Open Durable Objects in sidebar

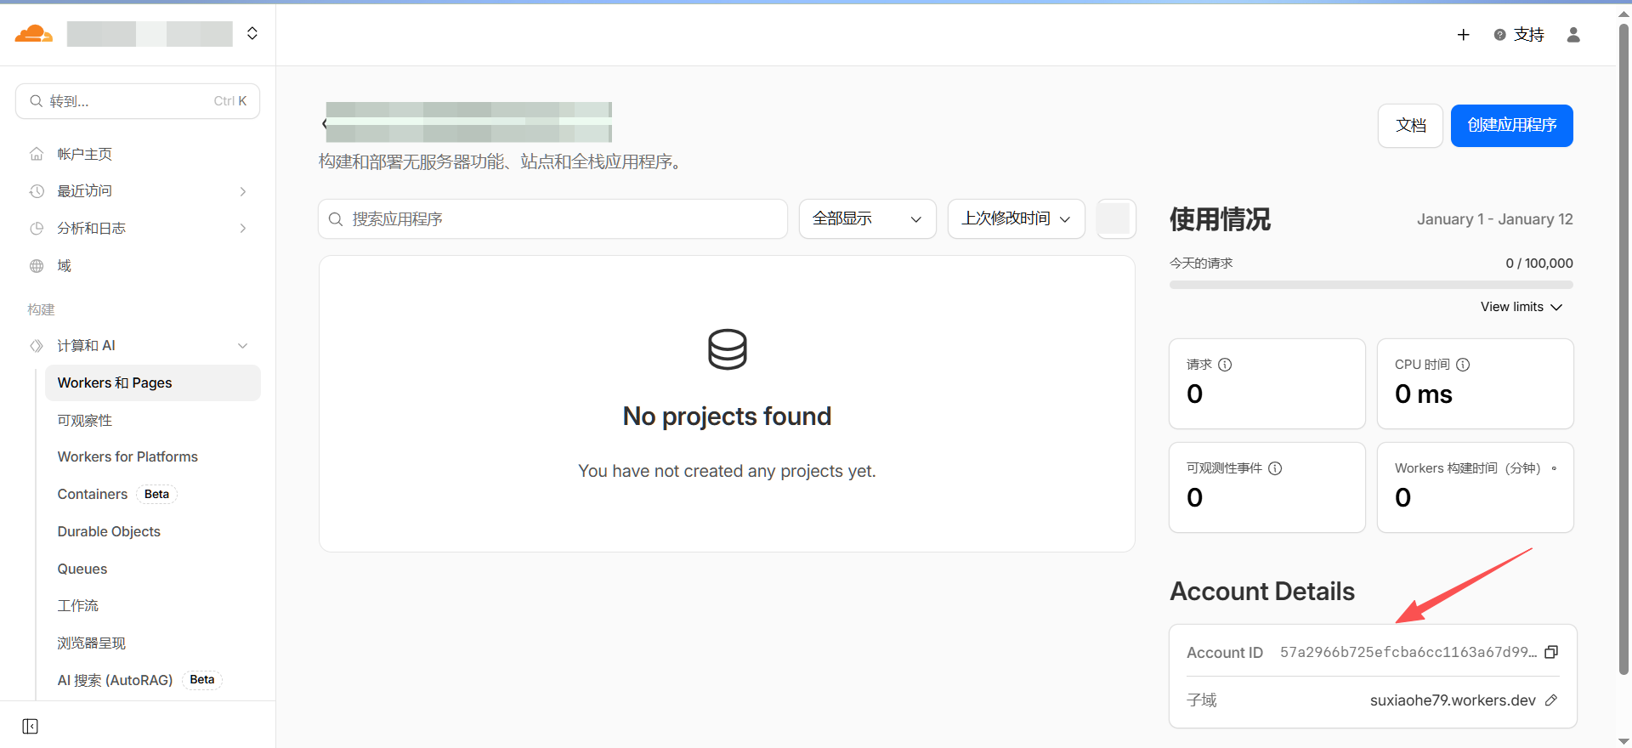(109, 531)
